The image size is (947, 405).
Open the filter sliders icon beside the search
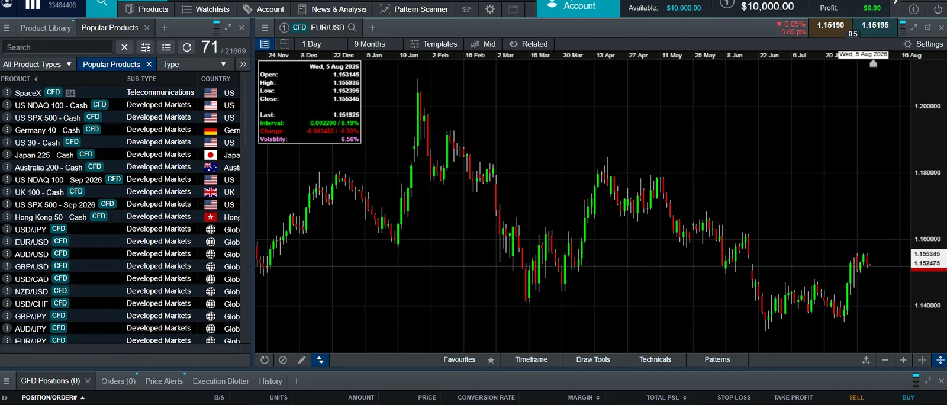(146, 47)
